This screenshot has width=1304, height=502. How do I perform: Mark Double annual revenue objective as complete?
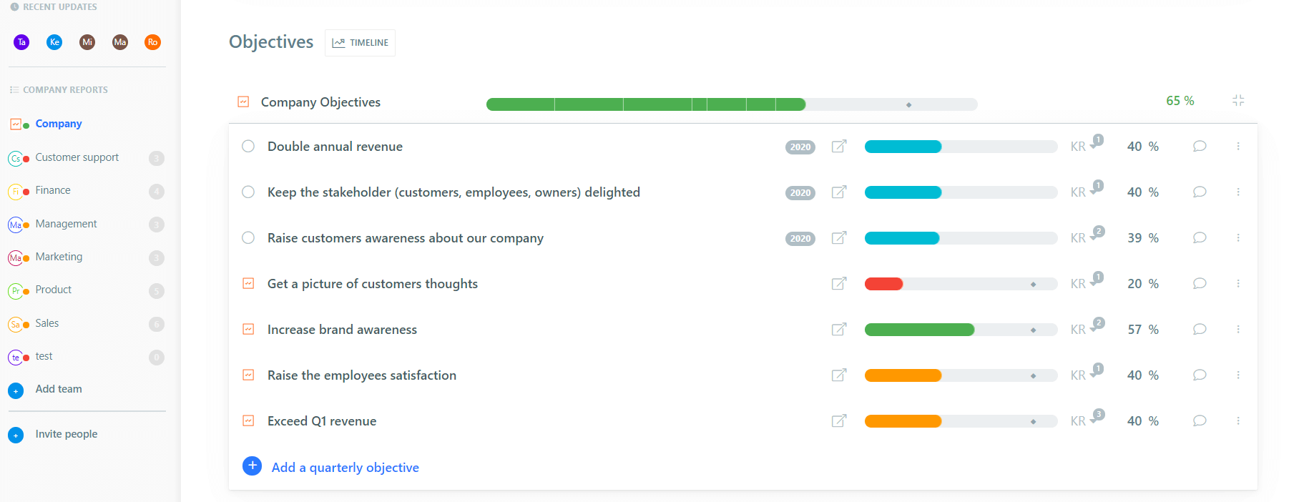pos(248,146)
